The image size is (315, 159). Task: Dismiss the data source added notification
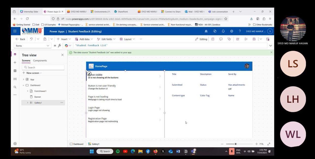(x=271, y=52)
